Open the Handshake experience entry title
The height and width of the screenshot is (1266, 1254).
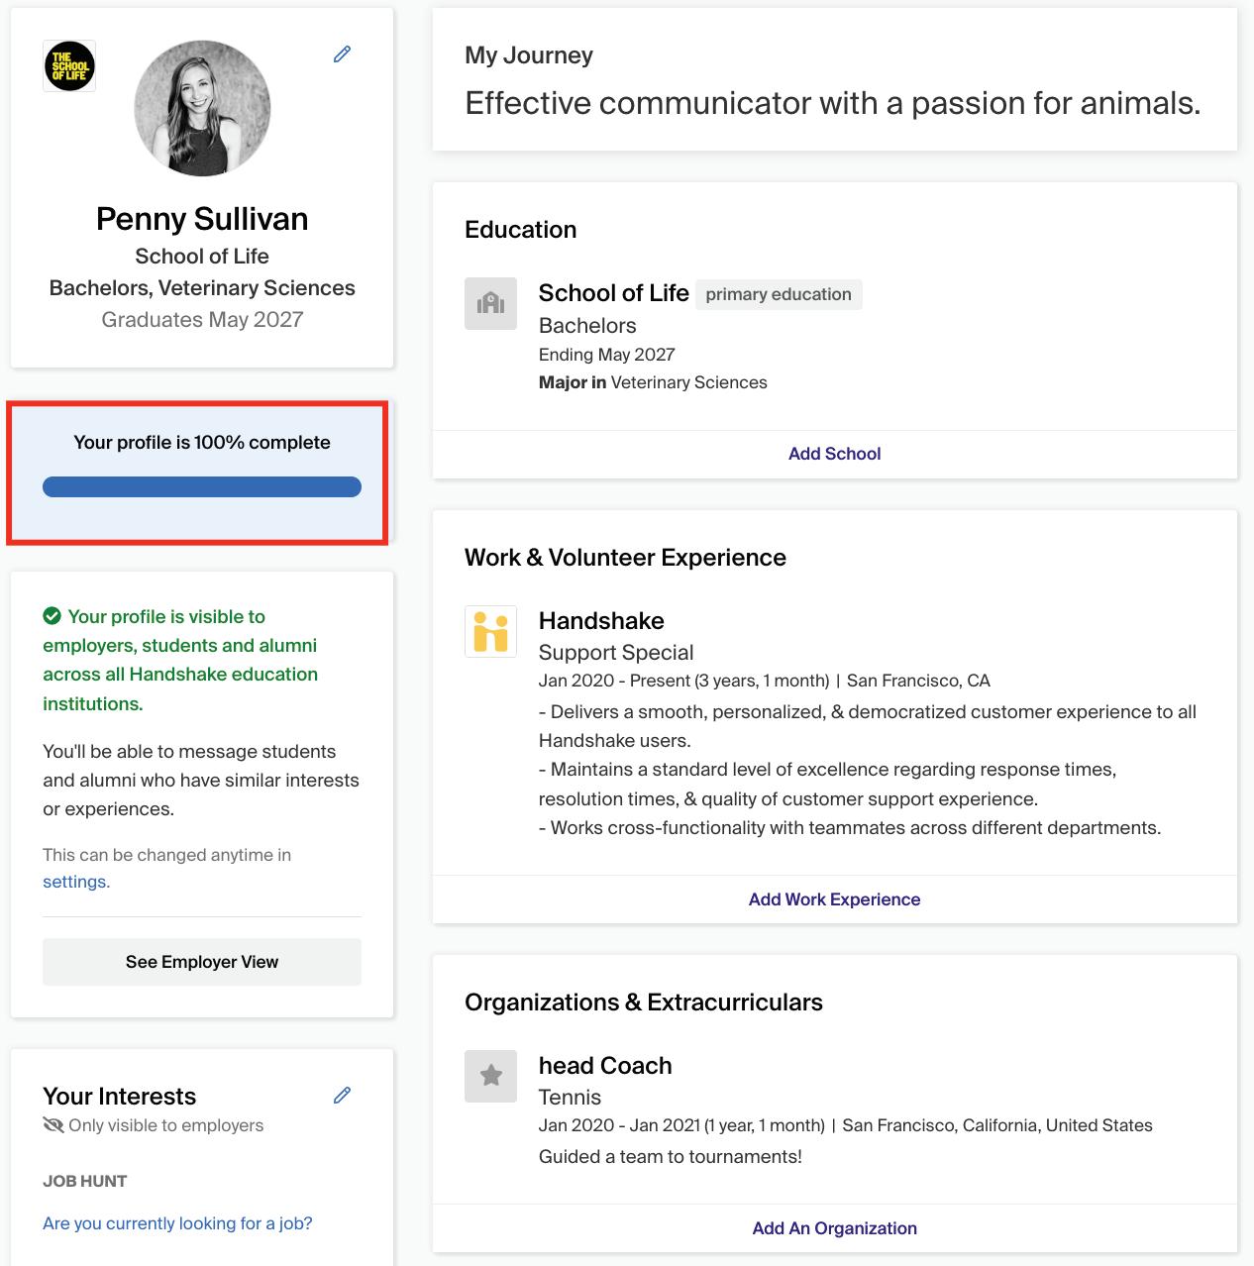tap(601, 621)
